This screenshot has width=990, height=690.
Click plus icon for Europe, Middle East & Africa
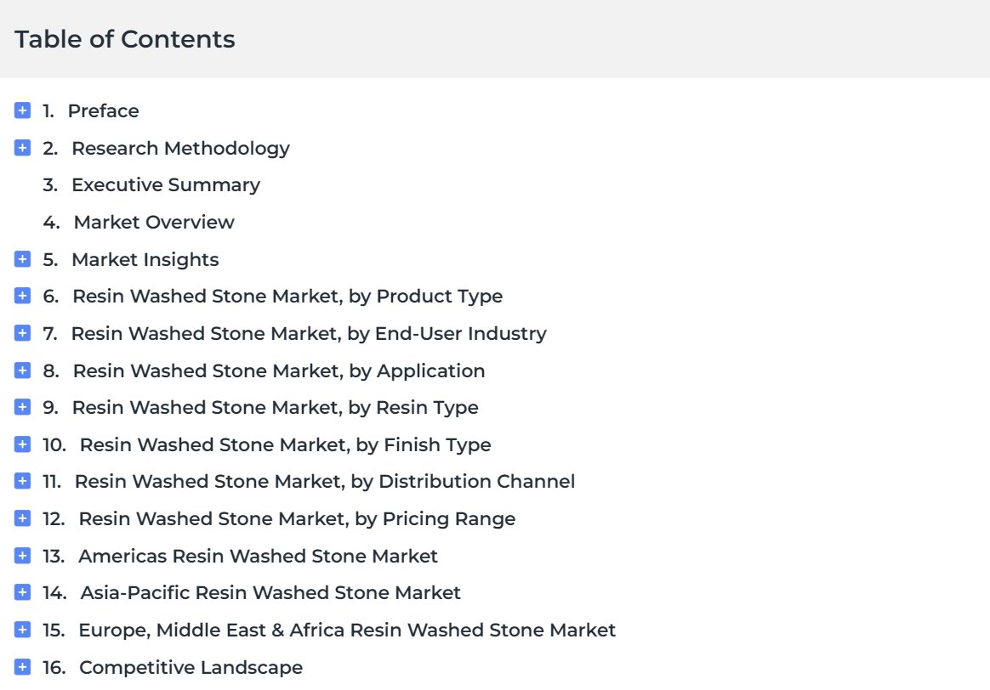(22, 630)
